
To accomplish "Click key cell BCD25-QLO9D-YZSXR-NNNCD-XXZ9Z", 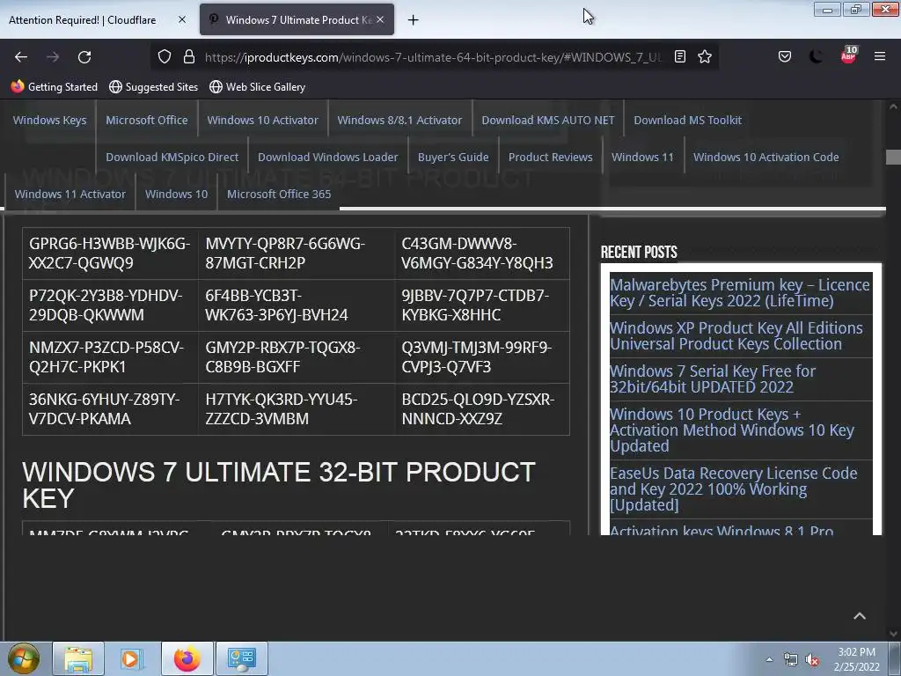I will [482, 408].
